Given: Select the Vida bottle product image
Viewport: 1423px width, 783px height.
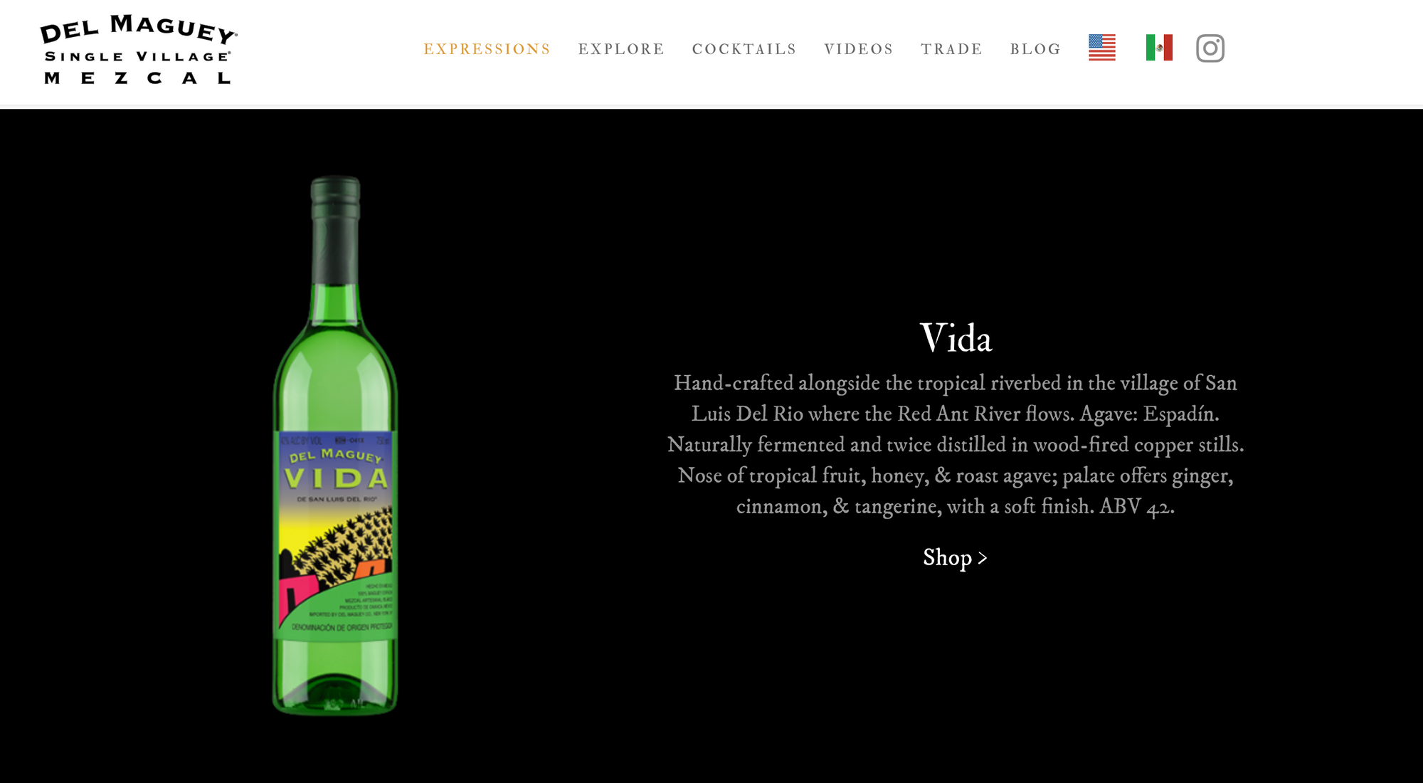Looking at the screenshot, I should coord(335,445).
